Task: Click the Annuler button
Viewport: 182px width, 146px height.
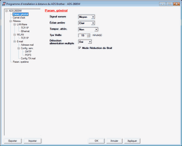Action: (x=114, y=141)
